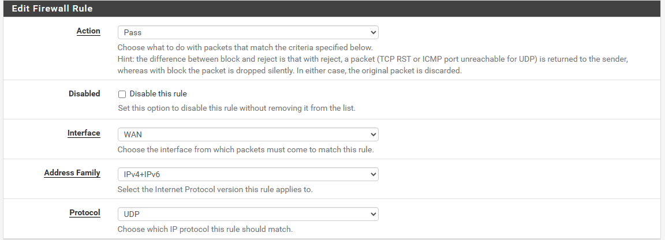
Task: Click the underlined Protocol field label
Action: click(85, 213)
